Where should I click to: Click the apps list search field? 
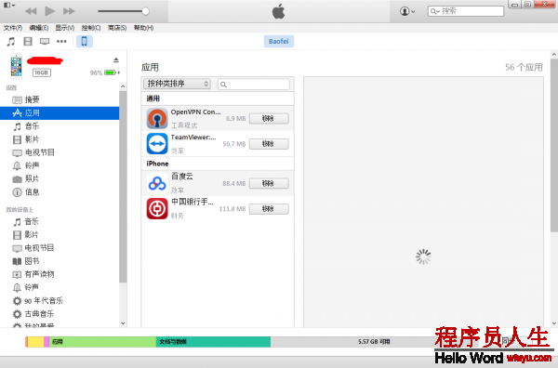(254, 85)
